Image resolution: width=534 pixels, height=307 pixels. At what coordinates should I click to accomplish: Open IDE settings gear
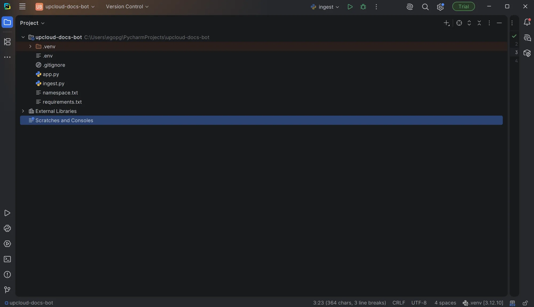[440, 7]
